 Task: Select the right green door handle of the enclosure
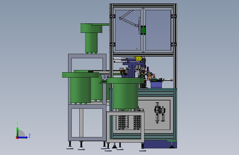(x=145, y=30)
